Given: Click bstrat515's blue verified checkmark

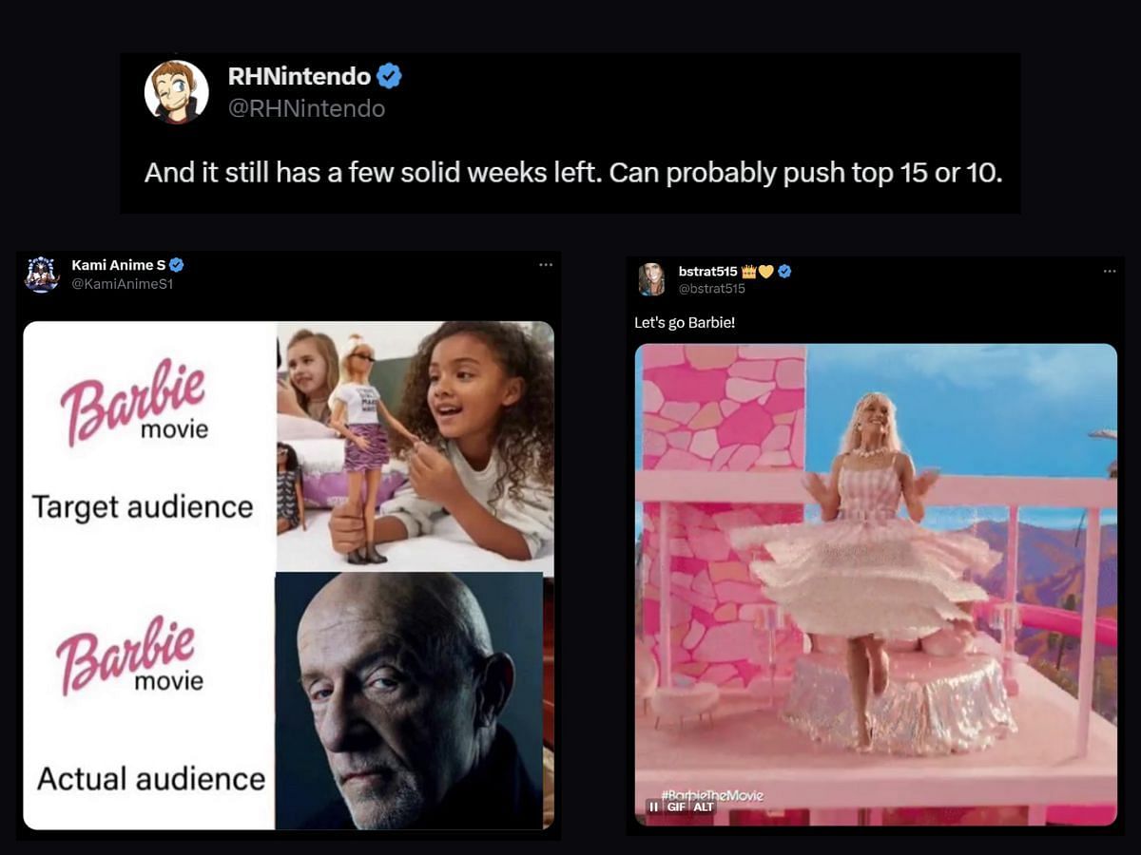Looking at the screenshot, I should coord(784,272).
